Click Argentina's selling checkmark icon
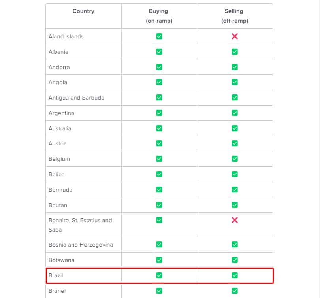 pyautogui.click(x=235, y=113)
